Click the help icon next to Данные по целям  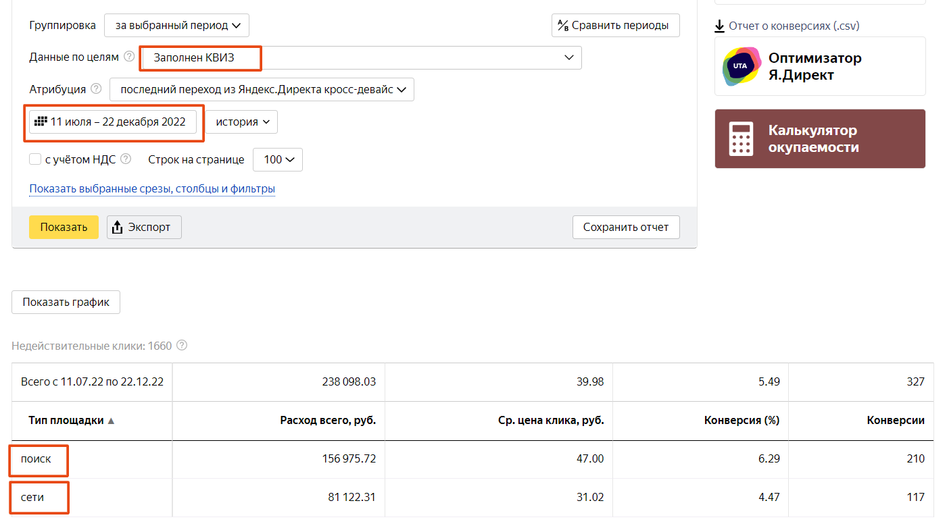129,57
